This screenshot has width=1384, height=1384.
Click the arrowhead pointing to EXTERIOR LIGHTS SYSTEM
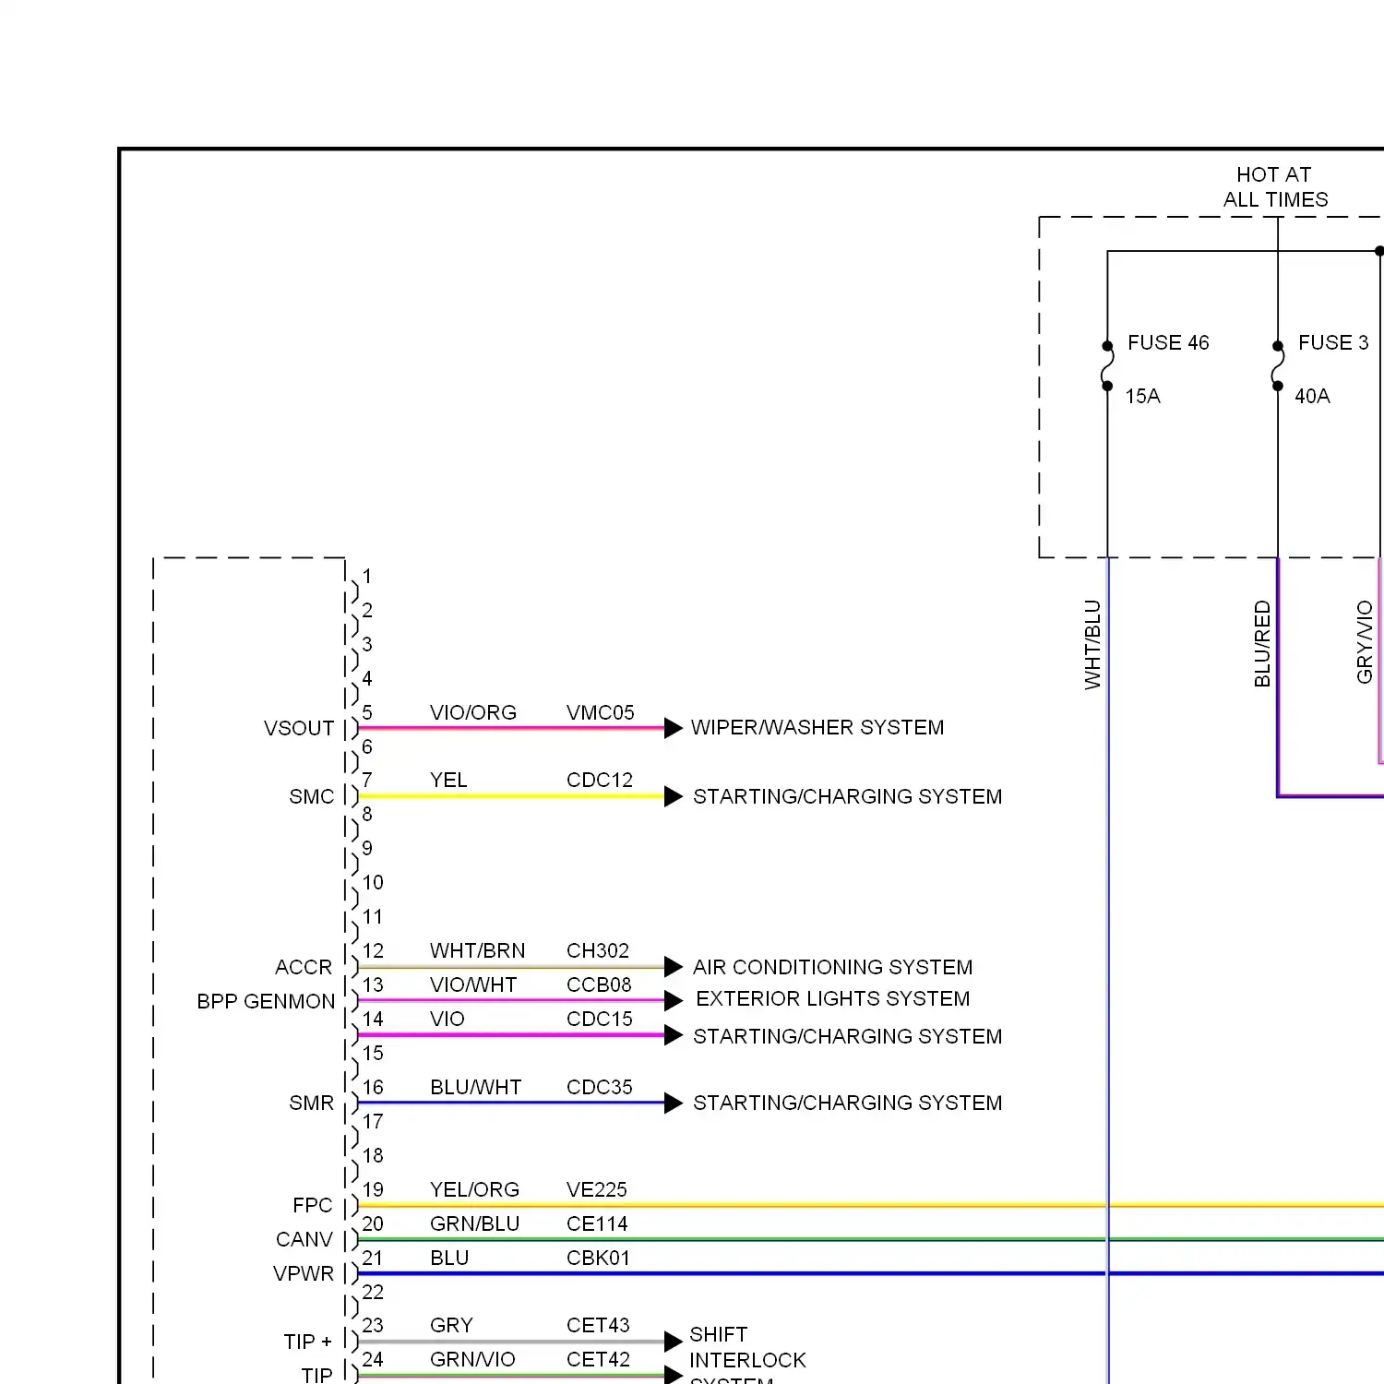[x=674, y=1000]
